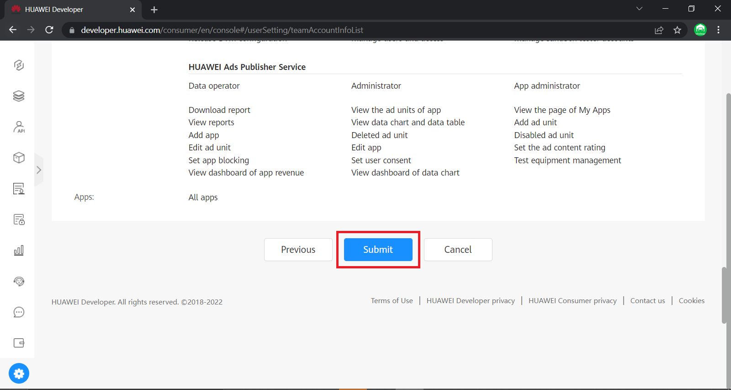Click View dashboard of app revenue text
731x390 pixels.
pos(246,172)
